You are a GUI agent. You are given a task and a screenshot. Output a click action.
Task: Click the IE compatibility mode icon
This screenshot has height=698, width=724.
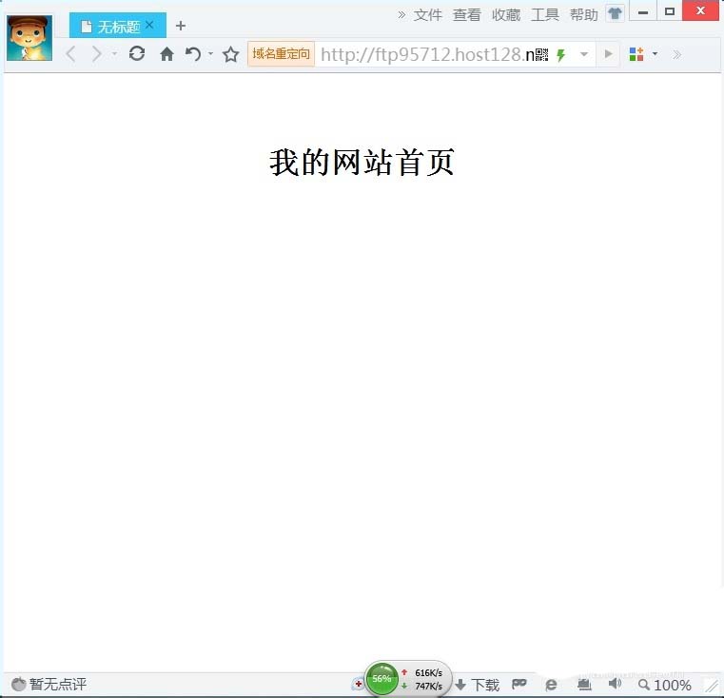551,685
